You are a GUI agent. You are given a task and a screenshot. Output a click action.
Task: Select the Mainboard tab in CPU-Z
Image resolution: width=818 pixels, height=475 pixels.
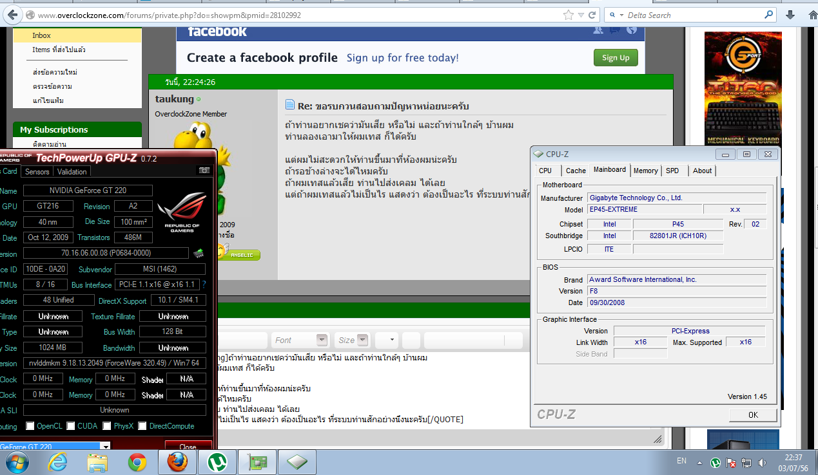610,170
